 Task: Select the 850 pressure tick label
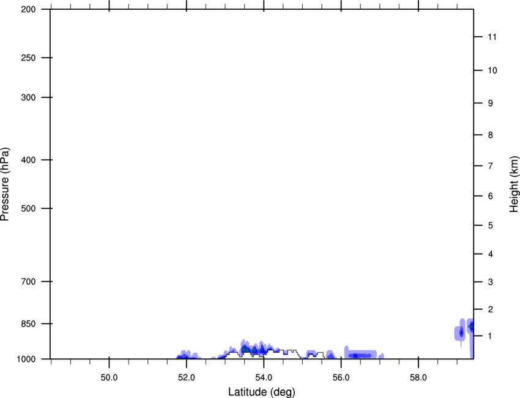coord(28,324)
